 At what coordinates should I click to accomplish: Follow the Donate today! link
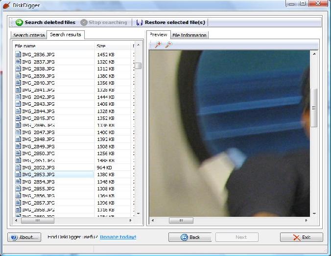pos(118,237)
